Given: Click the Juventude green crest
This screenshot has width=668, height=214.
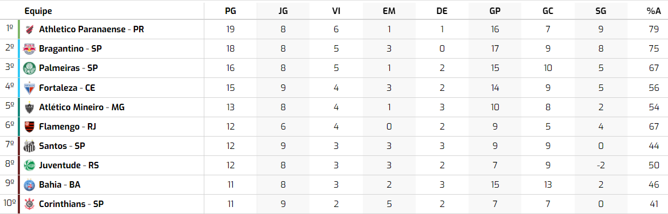Looking at the screenshot, I should [29, 165].
